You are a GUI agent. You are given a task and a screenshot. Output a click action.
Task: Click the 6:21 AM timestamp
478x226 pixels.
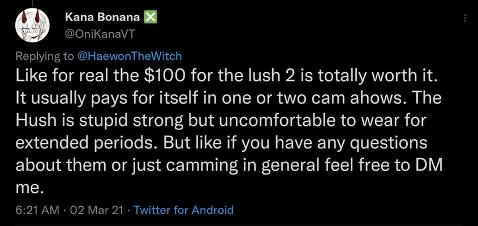37,210
